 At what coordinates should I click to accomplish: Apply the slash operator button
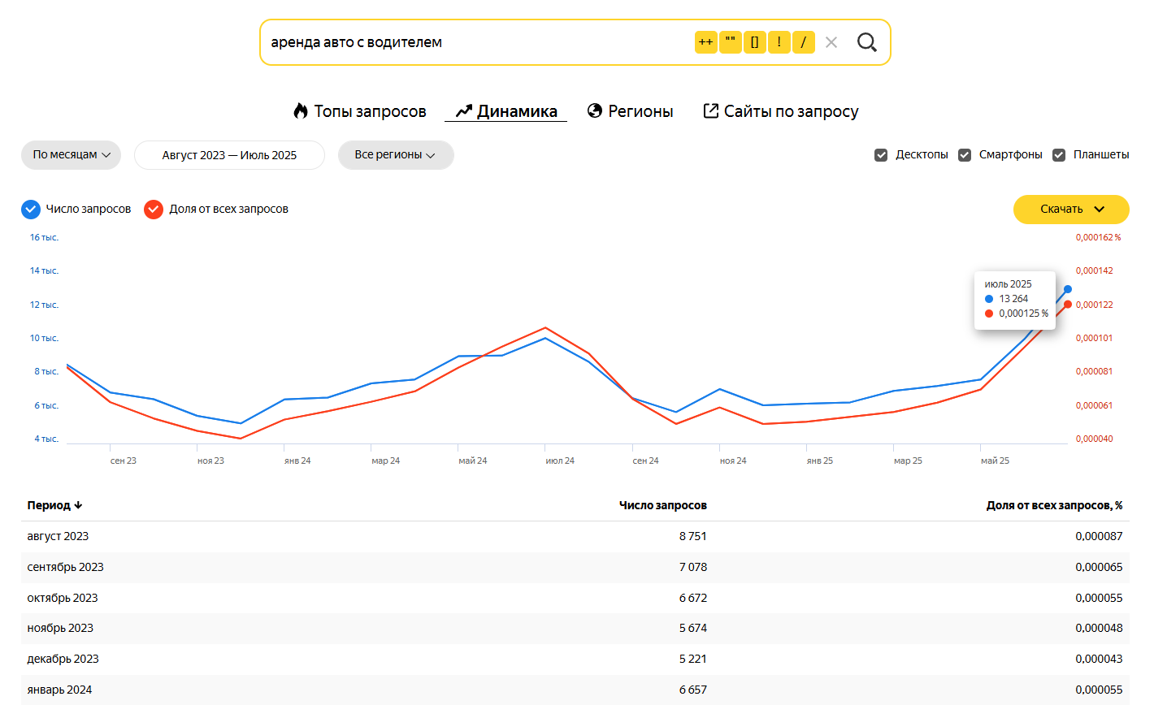(803, 42)
